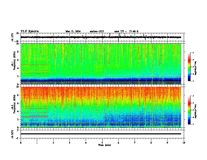This screenshot has width=207, height=160.
Task: Click the "9" tick on the time axis
Action: [x=167, y=143]
